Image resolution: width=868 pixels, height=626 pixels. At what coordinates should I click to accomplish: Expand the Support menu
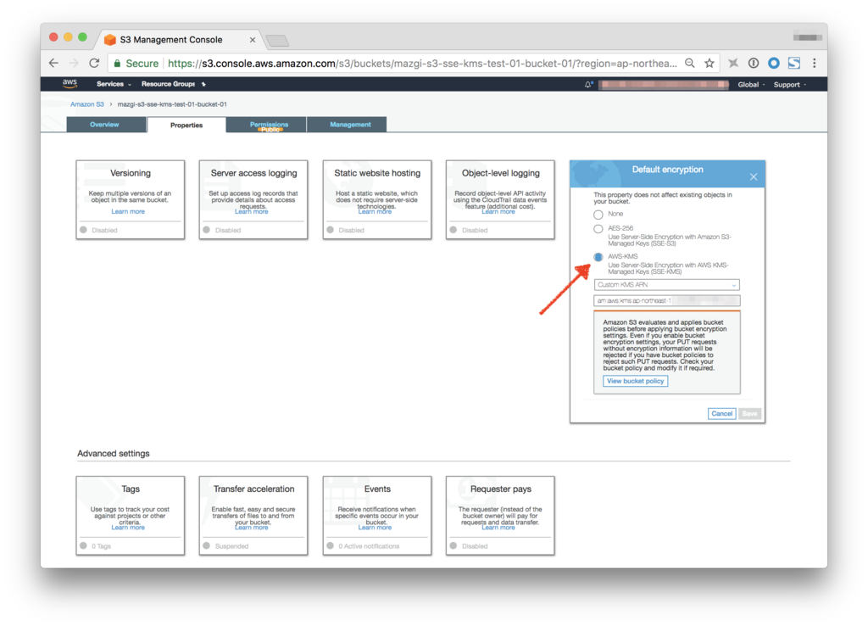coord(790,85)
